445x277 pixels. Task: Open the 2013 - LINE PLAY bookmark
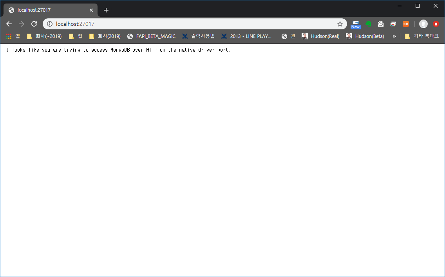[246, 36]
